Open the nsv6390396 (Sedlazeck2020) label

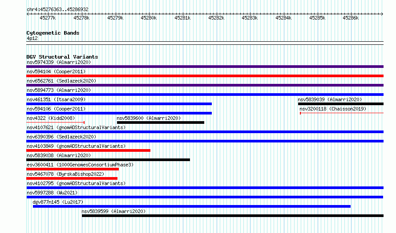(x=61, y=137)
